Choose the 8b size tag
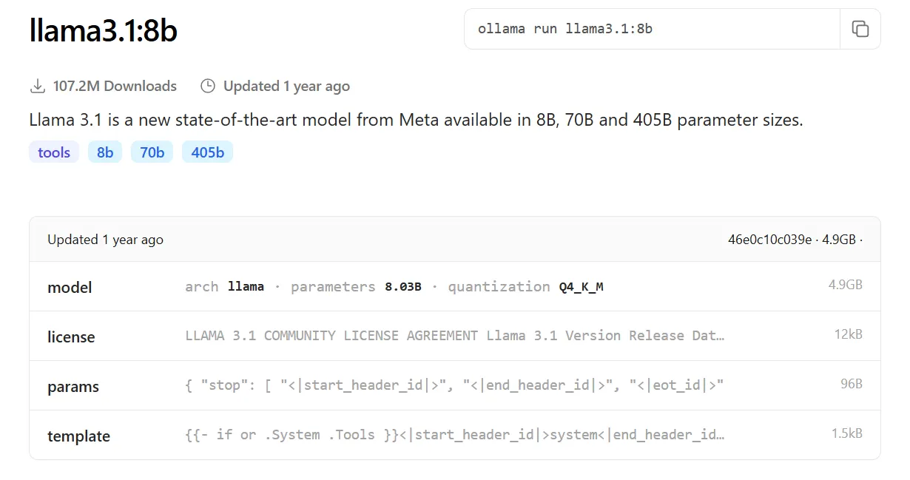The width and height of the screenshot is (910, 480). 105,152
